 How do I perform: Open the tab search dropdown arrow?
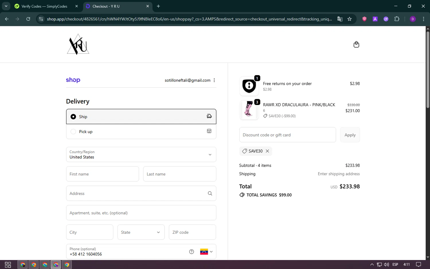click(6, 6)
